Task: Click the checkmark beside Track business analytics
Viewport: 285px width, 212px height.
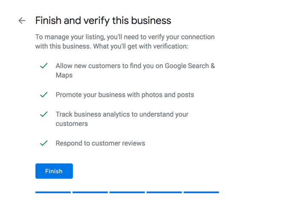Action: pyautogui.click(x=44, y=114)
